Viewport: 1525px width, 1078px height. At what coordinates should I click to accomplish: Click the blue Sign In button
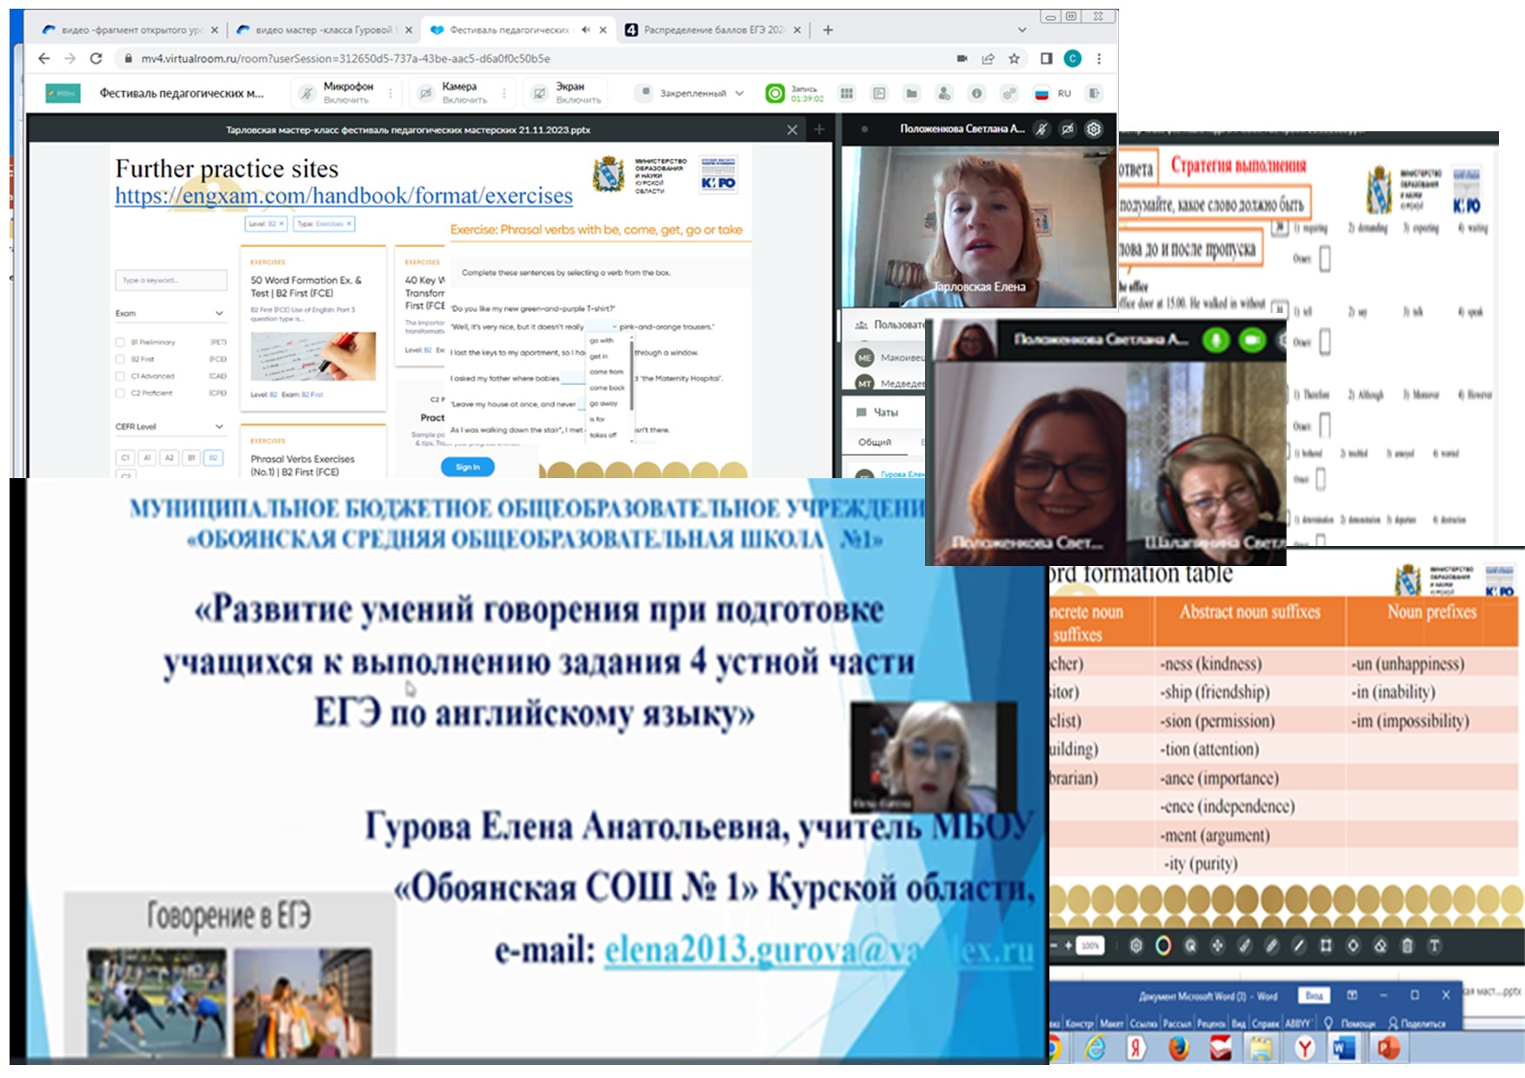click(468, 467)
